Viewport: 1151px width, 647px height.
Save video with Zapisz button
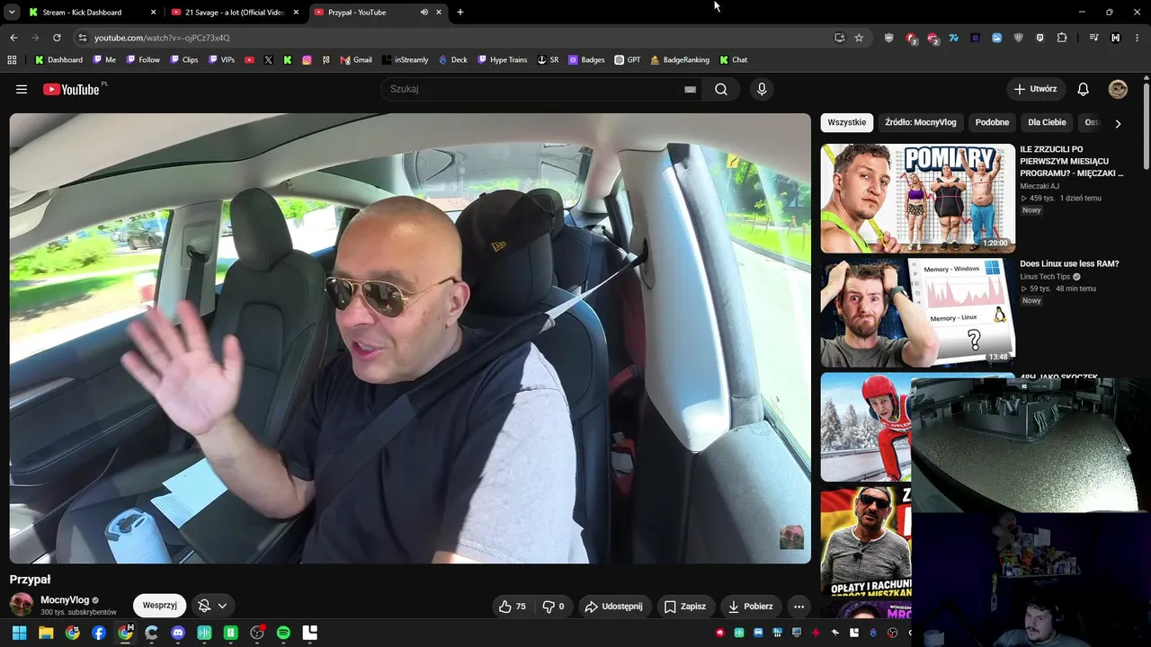685,607
